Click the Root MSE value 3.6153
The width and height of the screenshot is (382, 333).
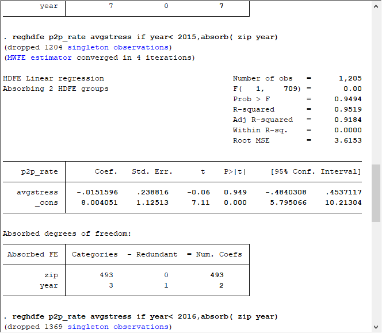tap(348, 140)
